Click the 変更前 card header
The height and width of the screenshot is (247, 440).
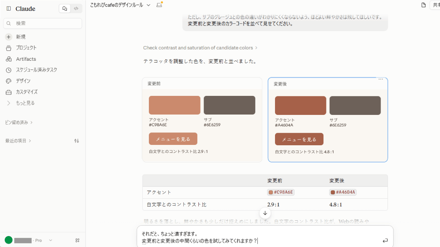coord(202,84)
